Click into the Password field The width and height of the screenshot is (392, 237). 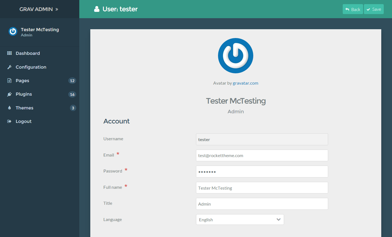tap(262, 172)
